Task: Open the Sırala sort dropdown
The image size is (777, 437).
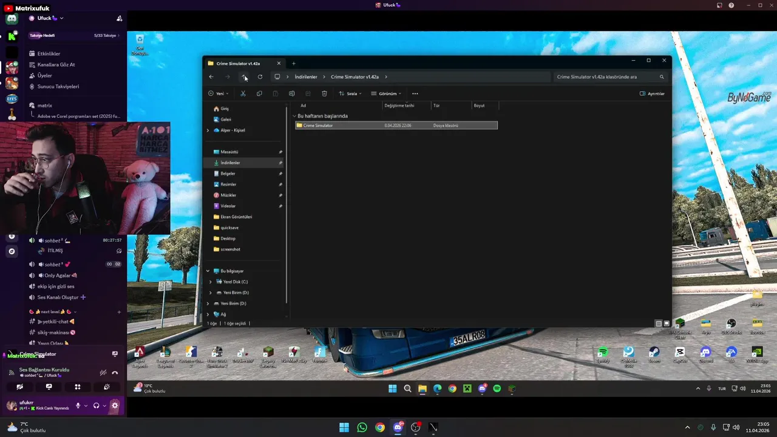Action: 350,93
